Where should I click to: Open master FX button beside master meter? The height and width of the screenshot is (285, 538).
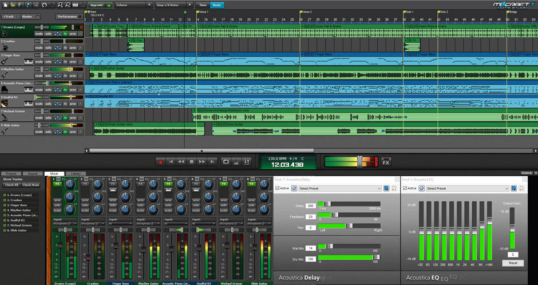(386, 162)
